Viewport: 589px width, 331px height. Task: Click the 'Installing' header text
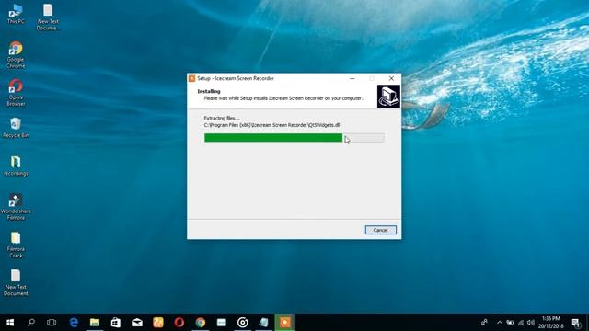pyautogui.click(x=209, y=91)
